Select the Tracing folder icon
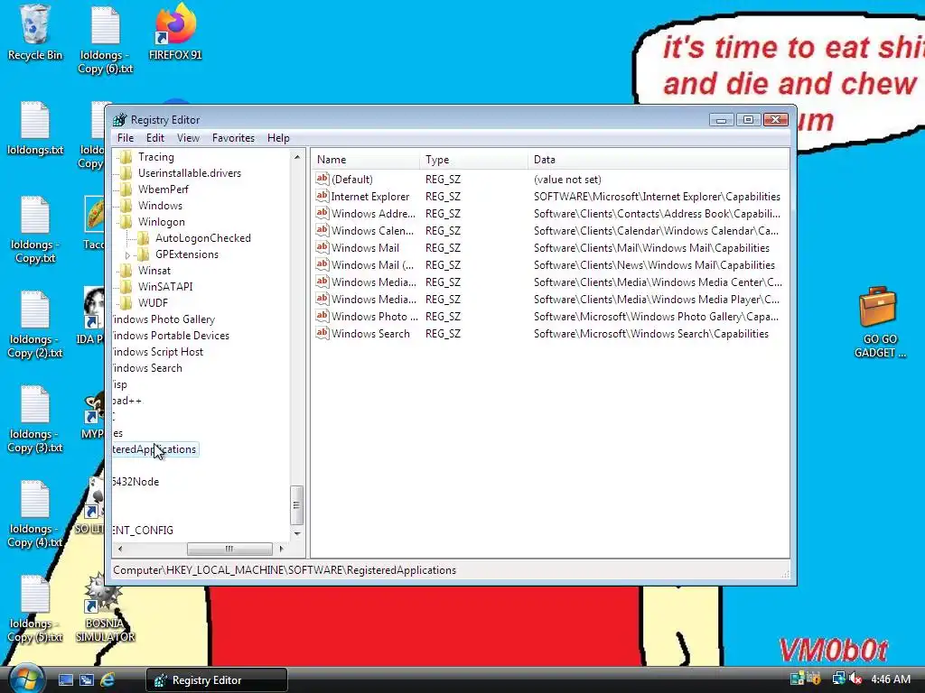The width and height of the screenshot is (925, 693). pos(125,157)
